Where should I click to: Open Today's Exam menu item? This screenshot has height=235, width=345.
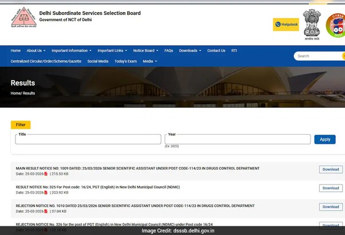[126, 61]
